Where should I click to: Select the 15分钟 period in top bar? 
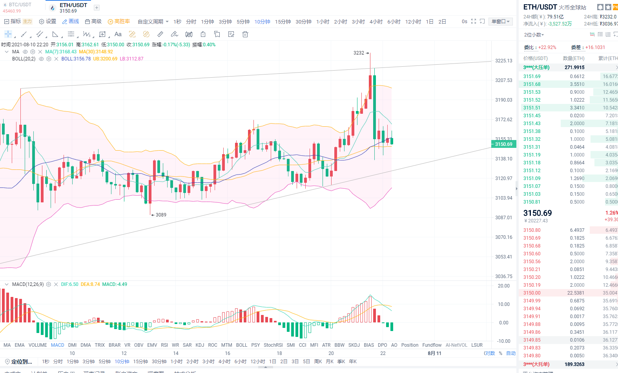[283, 22]
